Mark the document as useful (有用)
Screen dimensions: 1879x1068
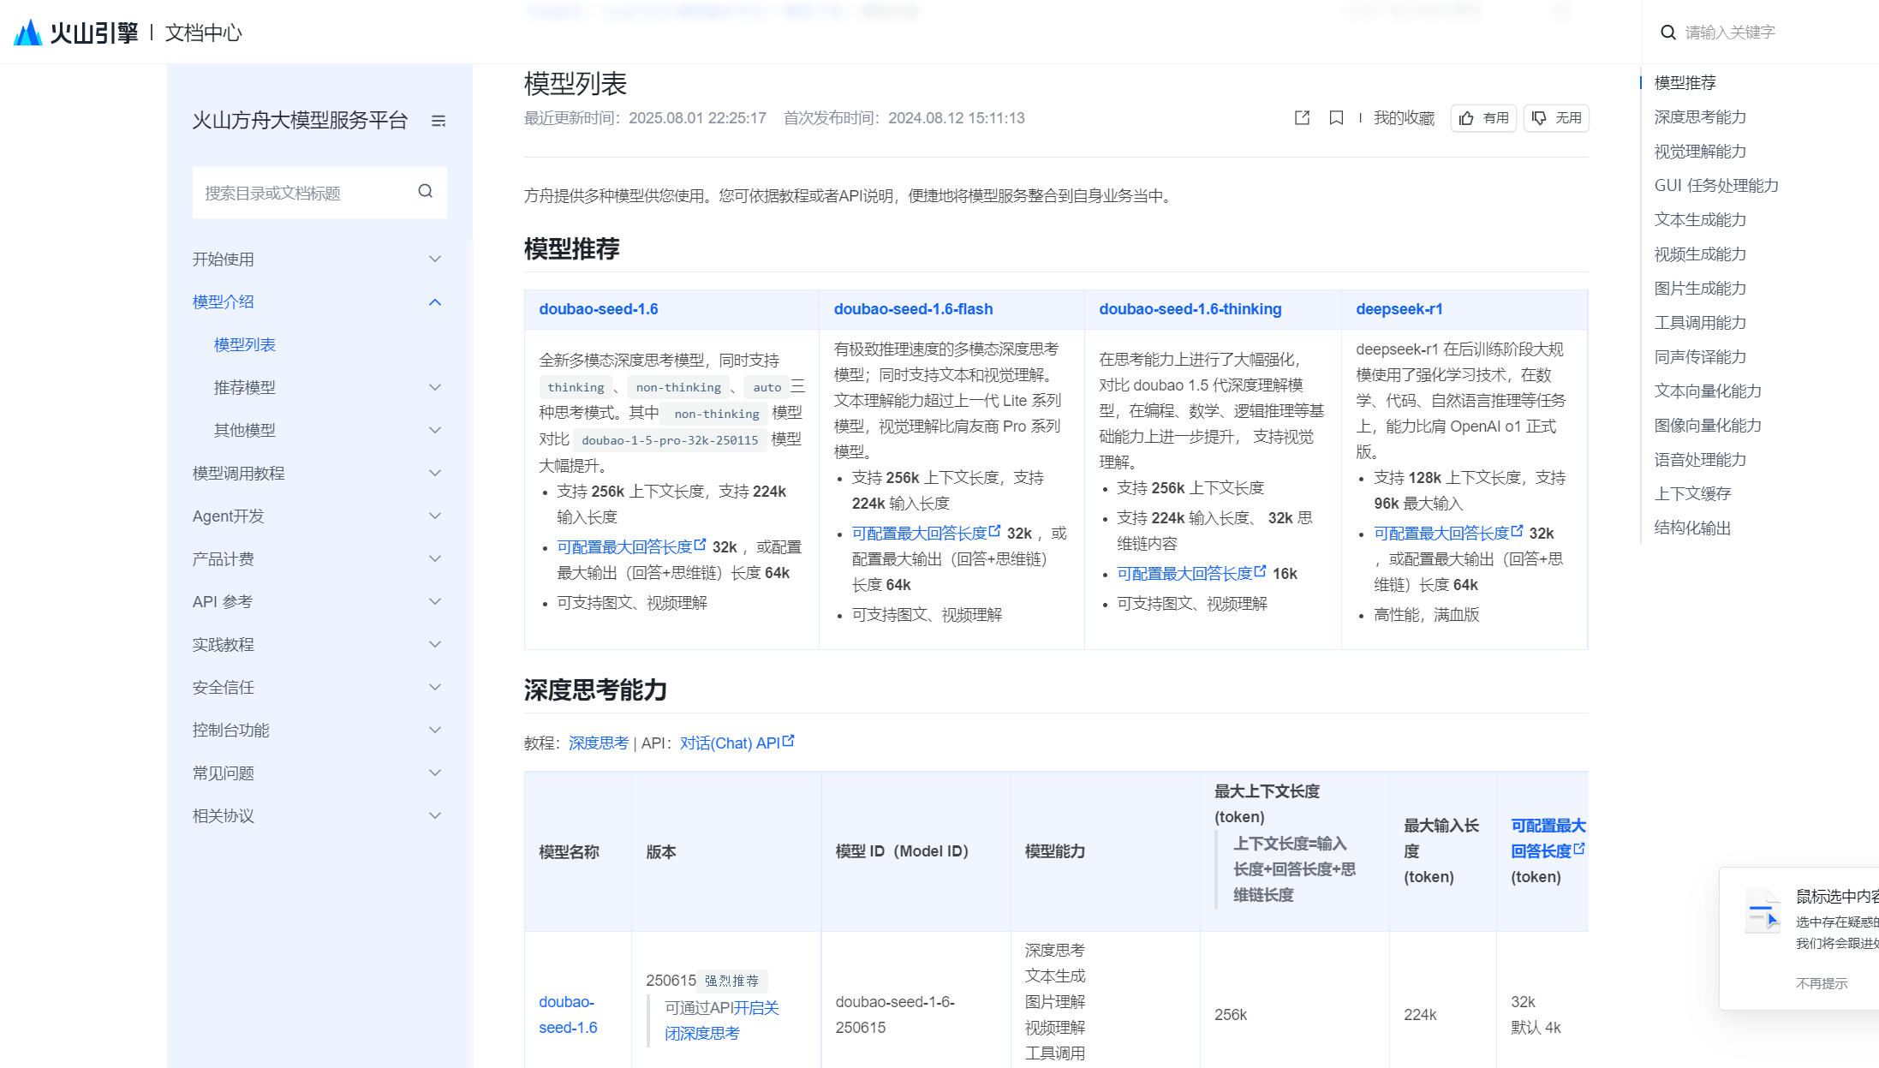(x=1484, y=118)
